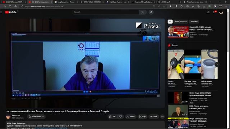Open the Shorts section icon
The height and width of the screenshot is (129, 230).
(169, 46)
